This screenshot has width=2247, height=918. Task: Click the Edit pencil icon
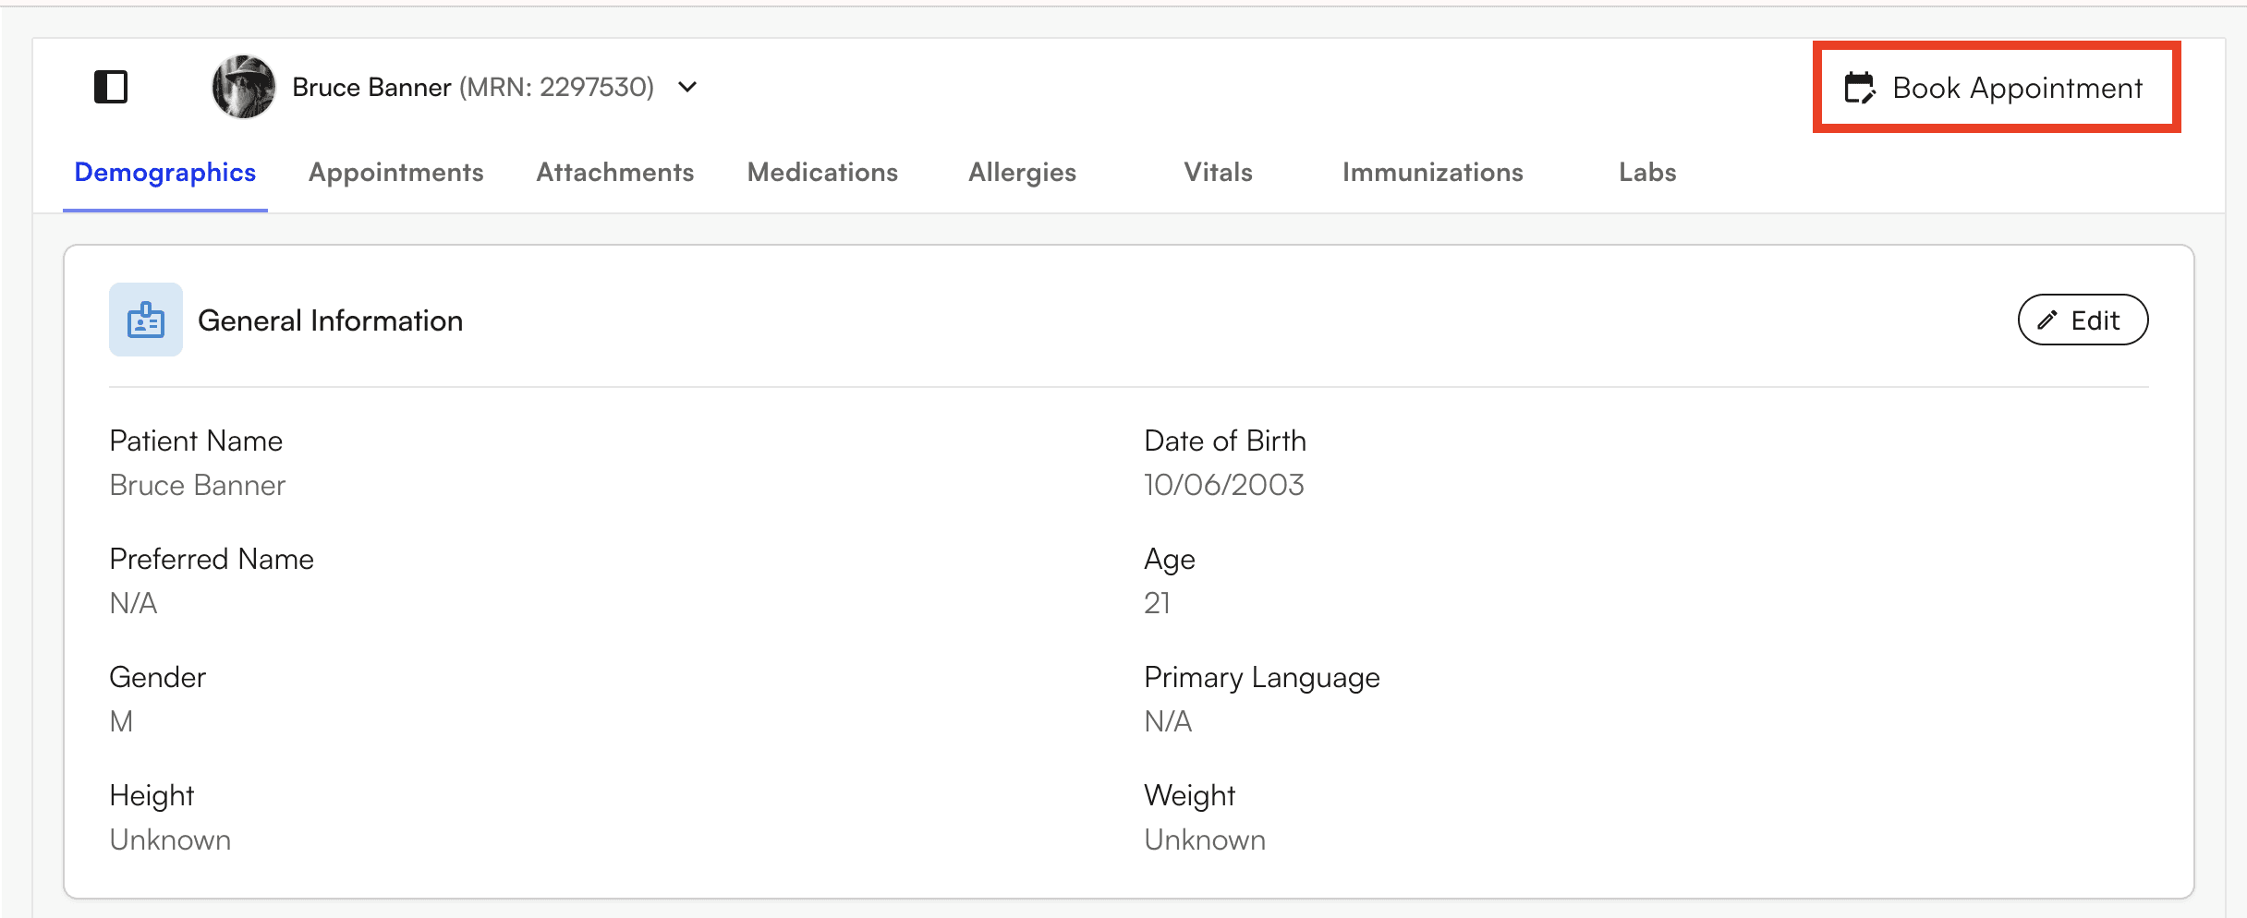pos(2047,320)
